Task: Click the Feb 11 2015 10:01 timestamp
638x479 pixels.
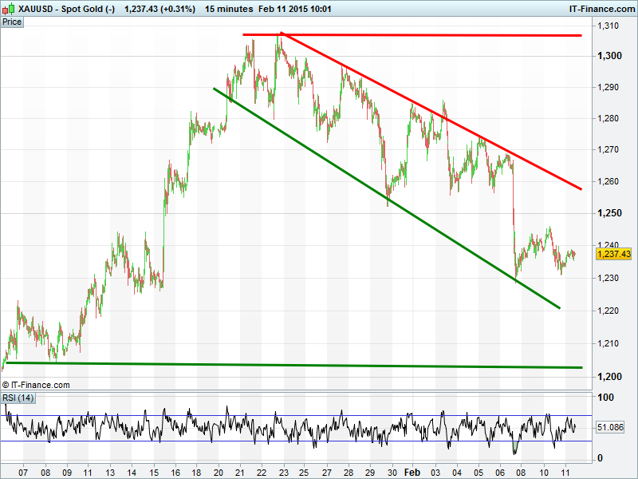Action: point(289,9)
